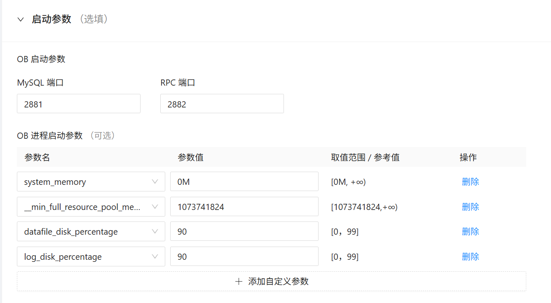Click the value field containing 1073741824

pyautogui.click(x=244, y=207)
